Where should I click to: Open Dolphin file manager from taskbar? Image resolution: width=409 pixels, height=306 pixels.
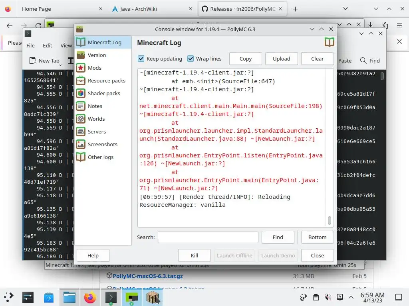tap(69, 297)
